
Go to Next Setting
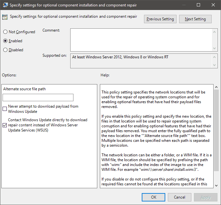[195, 19]
